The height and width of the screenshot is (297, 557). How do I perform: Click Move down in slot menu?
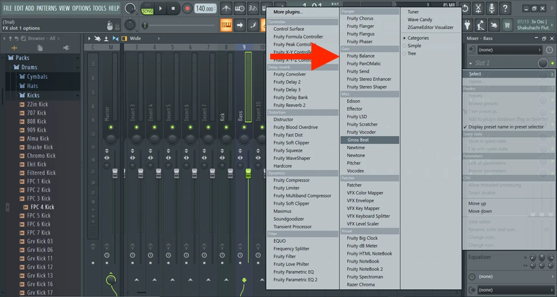pos(480,211)
